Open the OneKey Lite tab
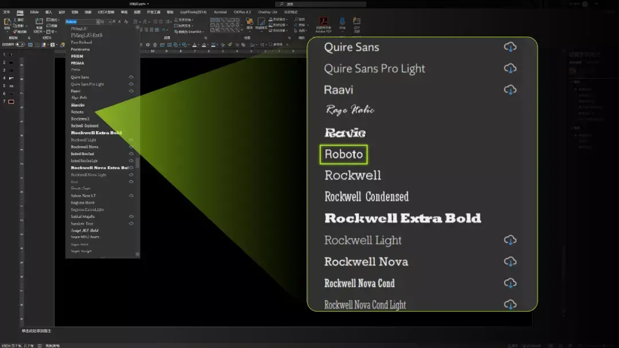Viewport: 619px width, 348px height. (x=268, y=11)
